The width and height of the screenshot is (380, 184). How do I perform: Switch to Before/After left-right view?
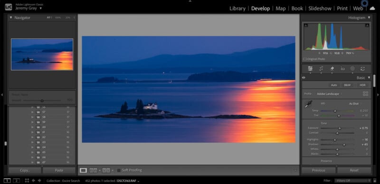(x=93, y=170)
